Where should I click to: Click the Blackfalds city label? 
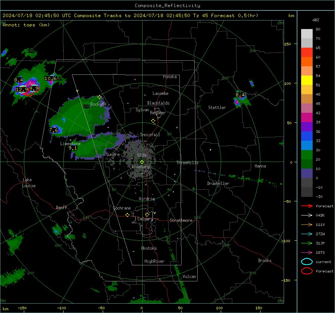tap(158, 103)
